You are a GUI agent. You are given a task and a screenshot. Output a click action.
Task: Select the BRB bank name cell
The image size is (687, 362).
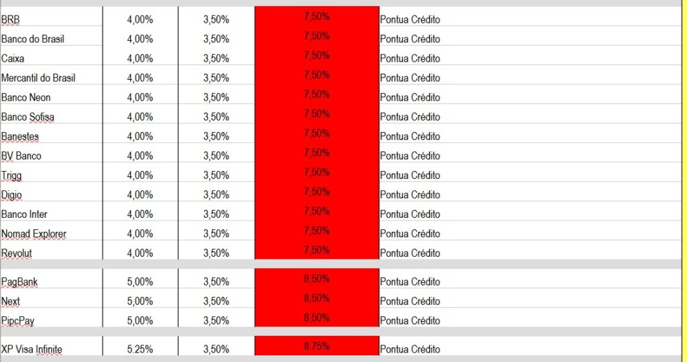point(11,20)
